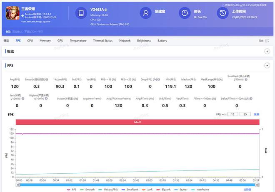275x192 pixels.
Task: Click the upload time 25/05/2025 23:28:27
Action: click(x=245, y=17)
